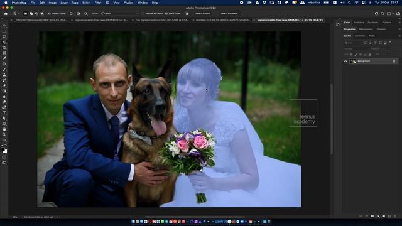The image size is (402, 226).
Task: Switch to the Channels tab
Action: [360, 36]
